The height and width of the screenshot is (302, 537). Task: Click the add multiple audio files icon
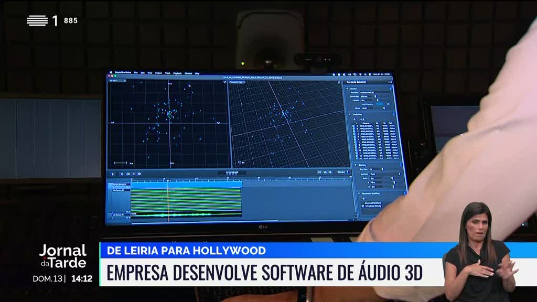(x=362, y=120)
